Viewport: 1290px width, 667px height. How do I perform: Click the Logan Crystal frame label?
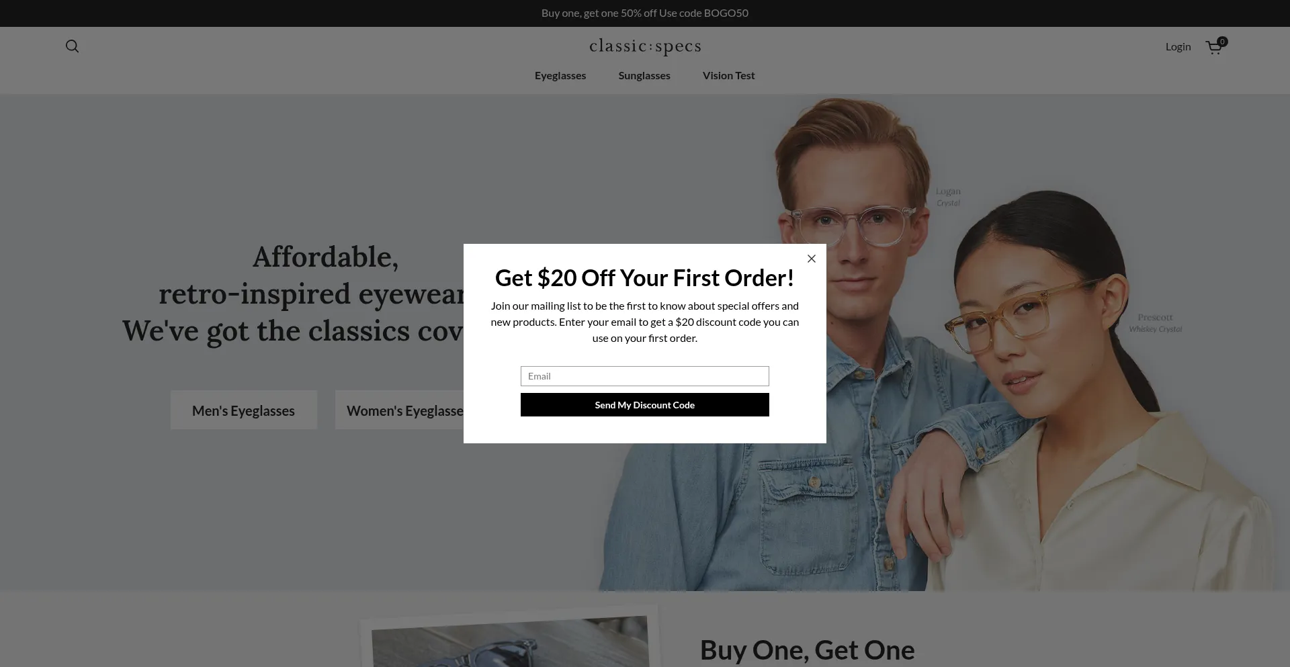click(x=948, y=197)
